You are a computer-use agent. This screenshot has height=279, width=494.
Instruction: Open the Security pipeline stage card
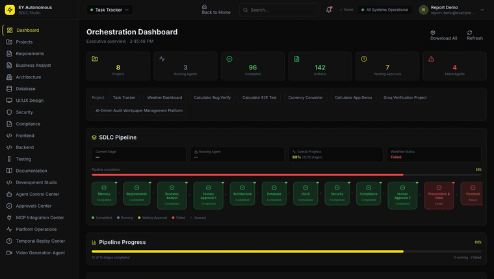(x=337, y=193)
